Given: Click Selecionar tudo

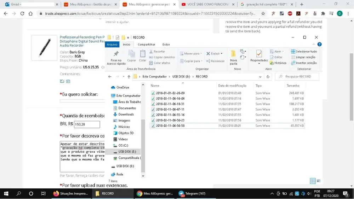Looking at the screenshot, I should [304, 51].
